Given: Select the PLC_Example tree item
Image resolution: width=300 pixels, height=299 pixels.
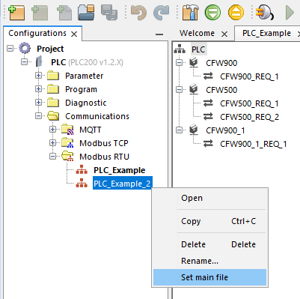Looking at the screenshot, I should (x=120, y=170).
